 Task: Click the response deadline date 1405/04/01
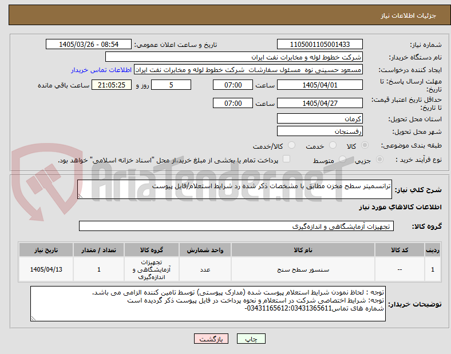320,85
